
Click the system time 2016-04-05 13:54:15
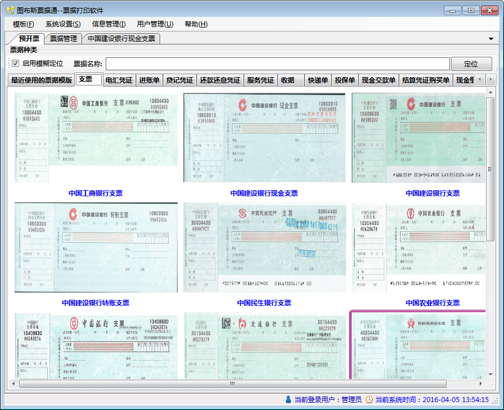(456, 400)
